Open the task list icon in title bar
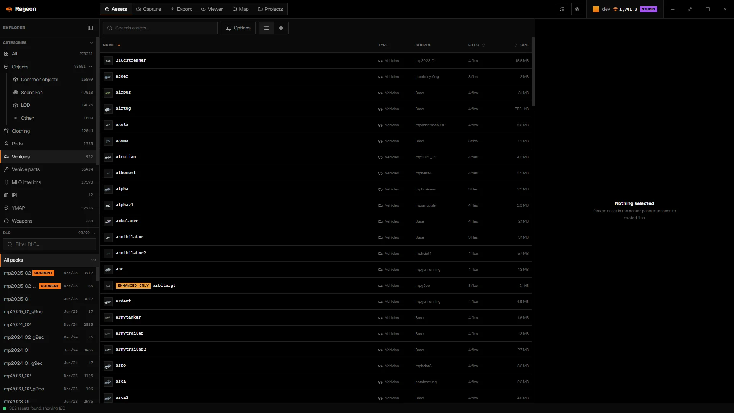The height and width of the screenshot is (413, 734). pos(562,9)
